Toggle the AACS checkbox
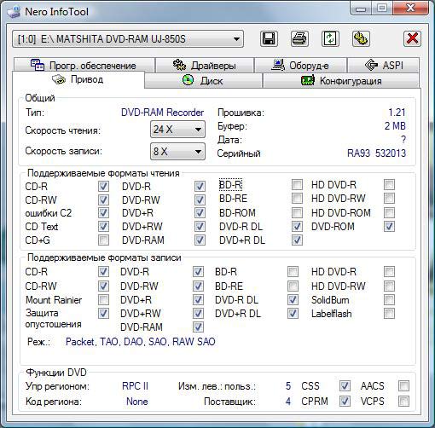Viewport: 435px width, 428px height. pyautogui.click(x=403, y=386)
